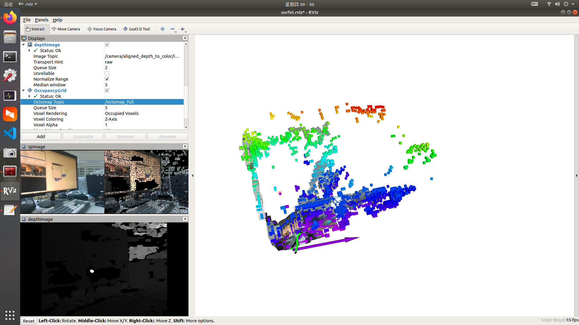Toggle the Normalize Range checkbox
This screenshot has height=325, width=579.
107,79
